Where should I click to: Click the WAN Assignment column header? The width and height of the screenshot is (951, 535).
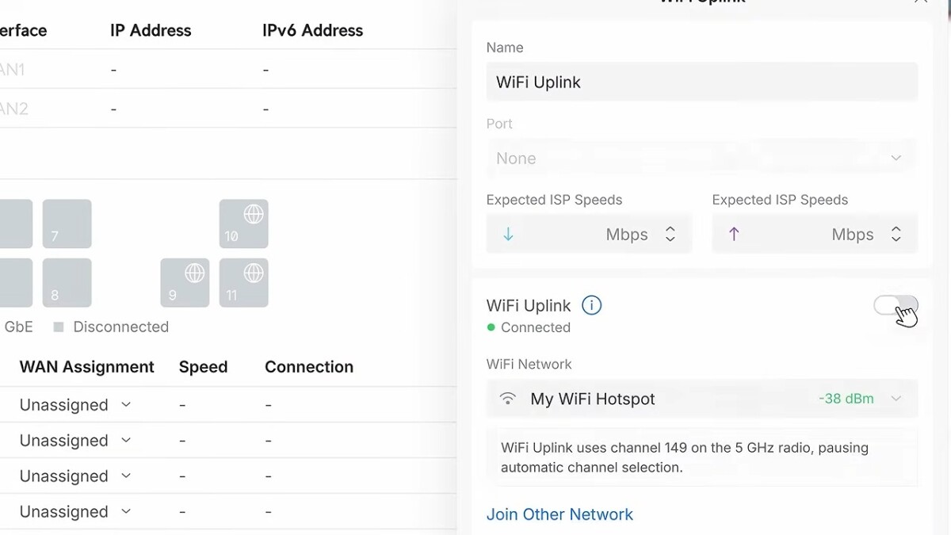pyautogui.click(x=87, y=367)
